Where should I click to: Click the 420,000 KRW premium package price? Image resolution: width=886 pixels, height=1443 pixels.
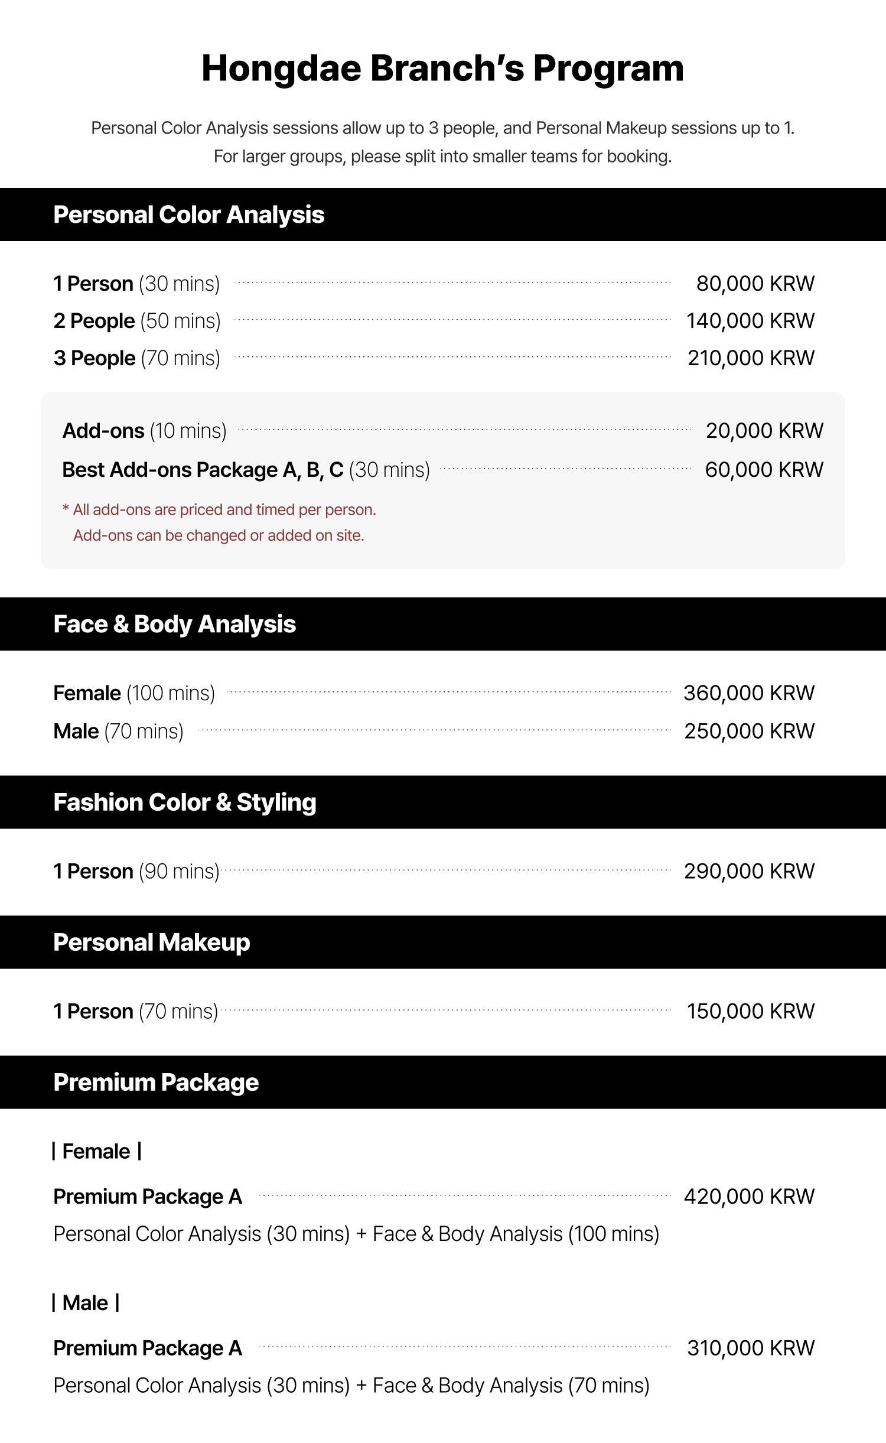coord(749,1197)
